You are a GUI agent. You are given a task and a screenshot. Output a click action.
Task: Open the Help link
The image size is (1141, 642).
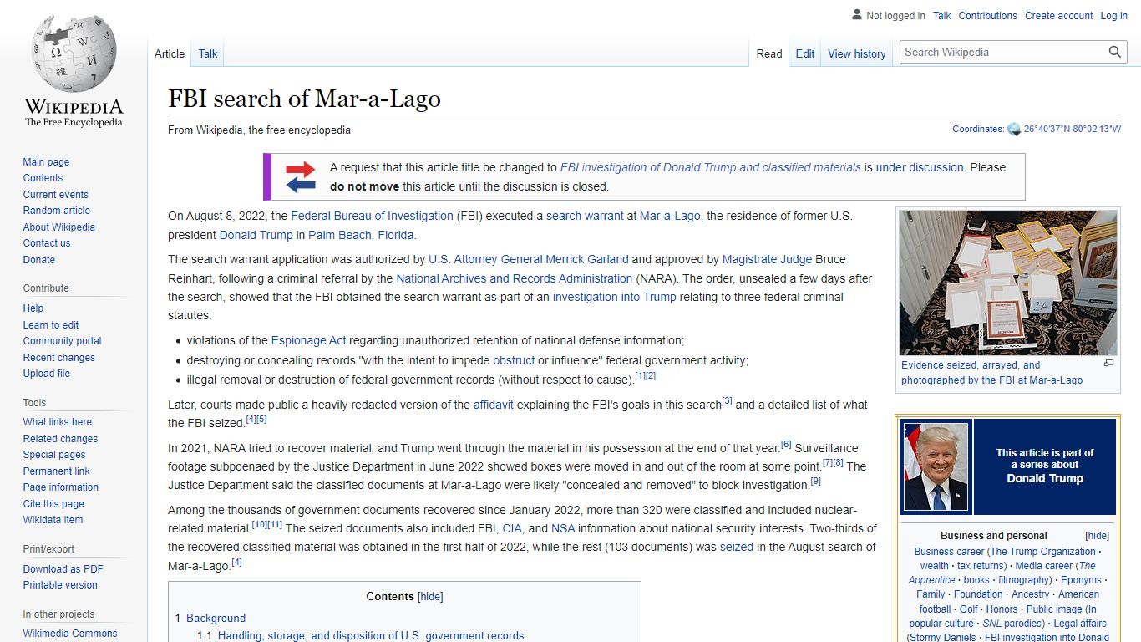coord(33,308)
